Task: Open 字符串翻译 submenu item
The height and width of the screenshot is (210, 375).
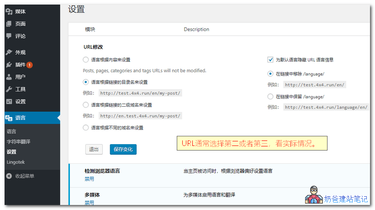Action: 18,142
